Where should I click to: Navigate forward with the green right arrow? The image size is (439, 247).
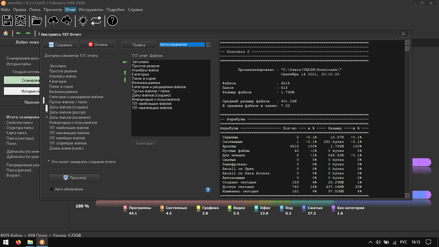(x=28, y=33)
